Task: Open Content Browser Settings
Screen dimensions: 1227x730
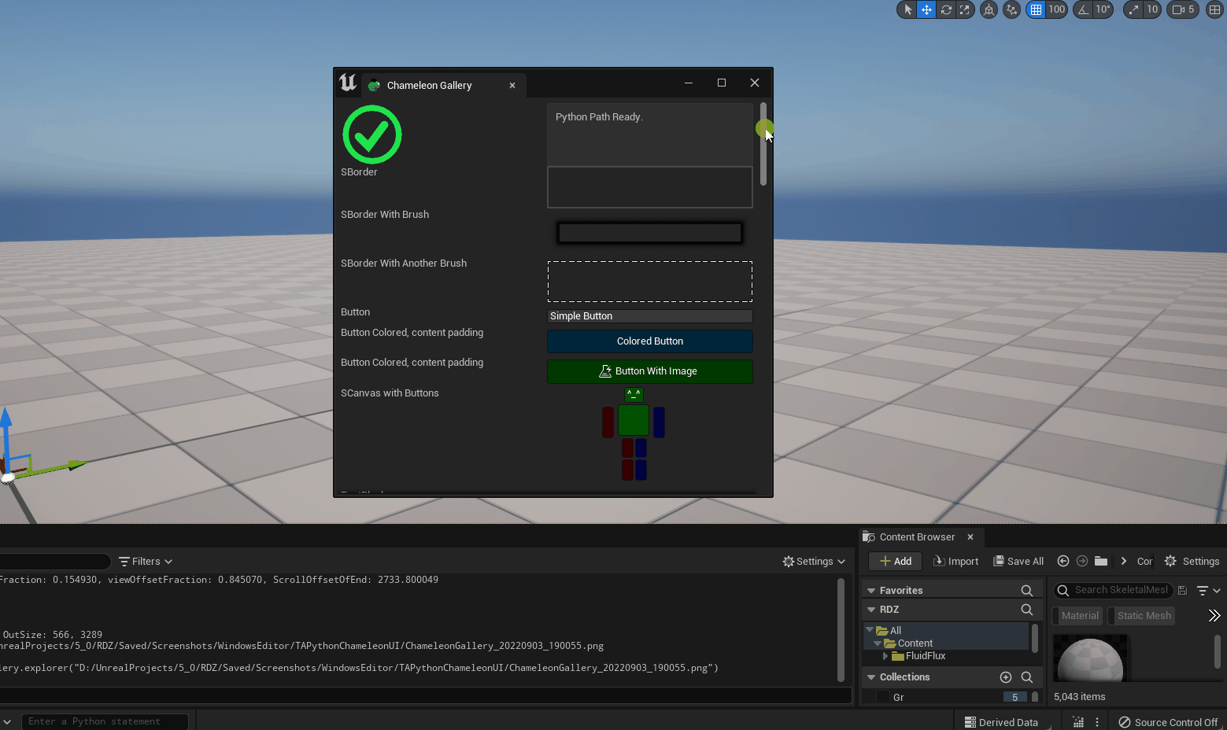Action: (1192, 562)
